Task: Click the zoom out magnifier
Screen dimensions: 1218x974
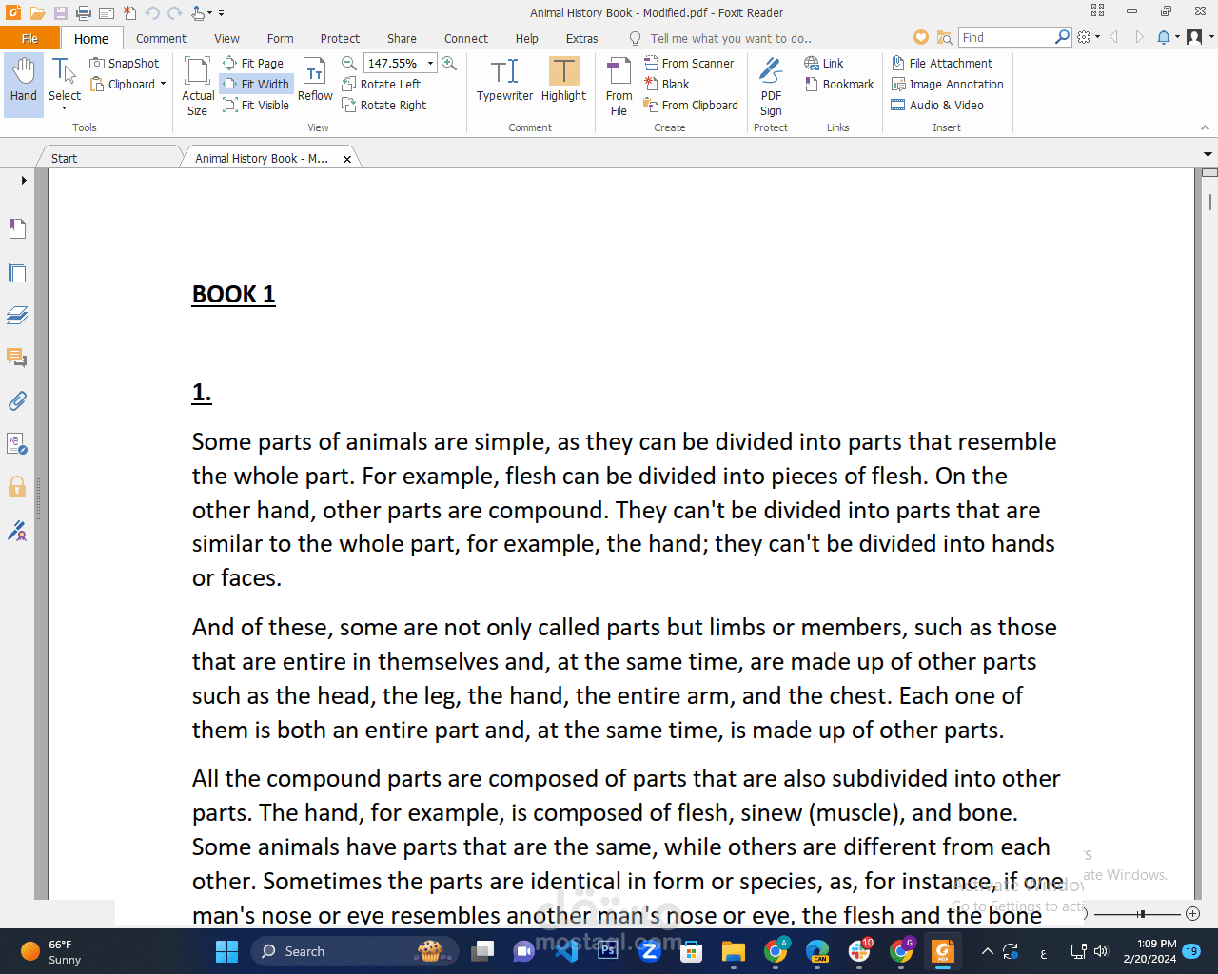Action: click(349, 64)
